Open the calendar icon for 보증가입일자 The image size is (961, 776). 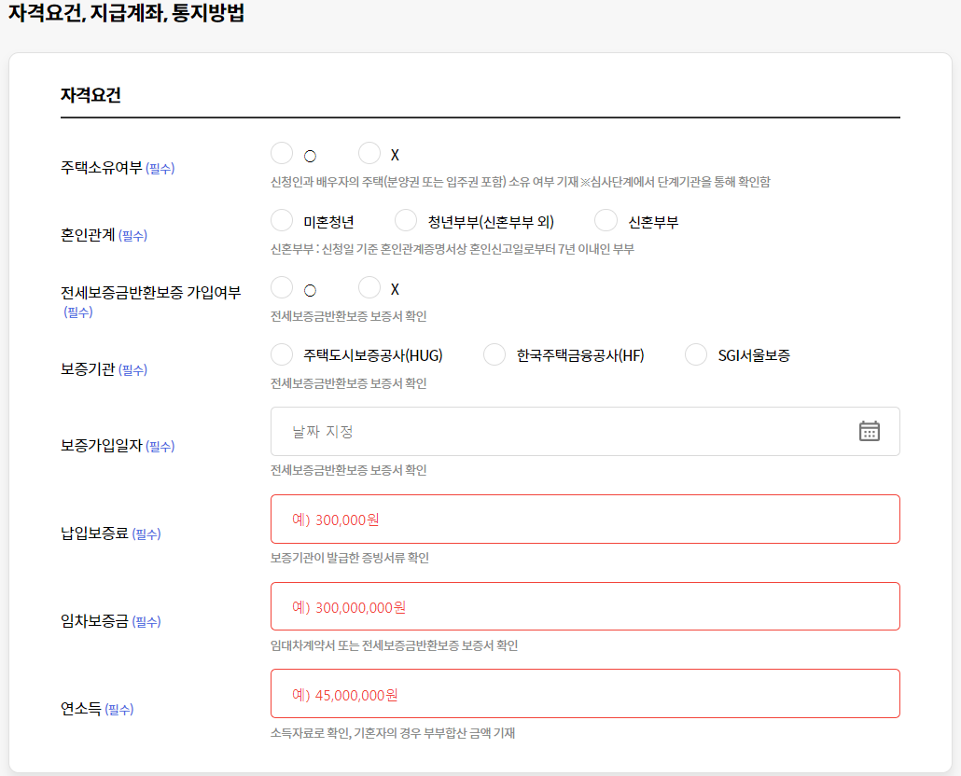point(869,431)
